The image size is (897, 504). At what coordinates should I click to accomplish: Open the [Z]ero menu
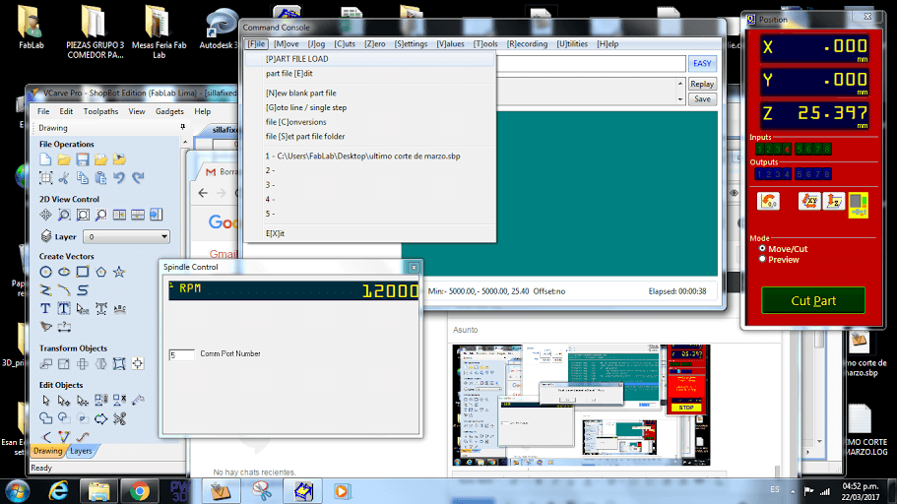pos(375,44)
